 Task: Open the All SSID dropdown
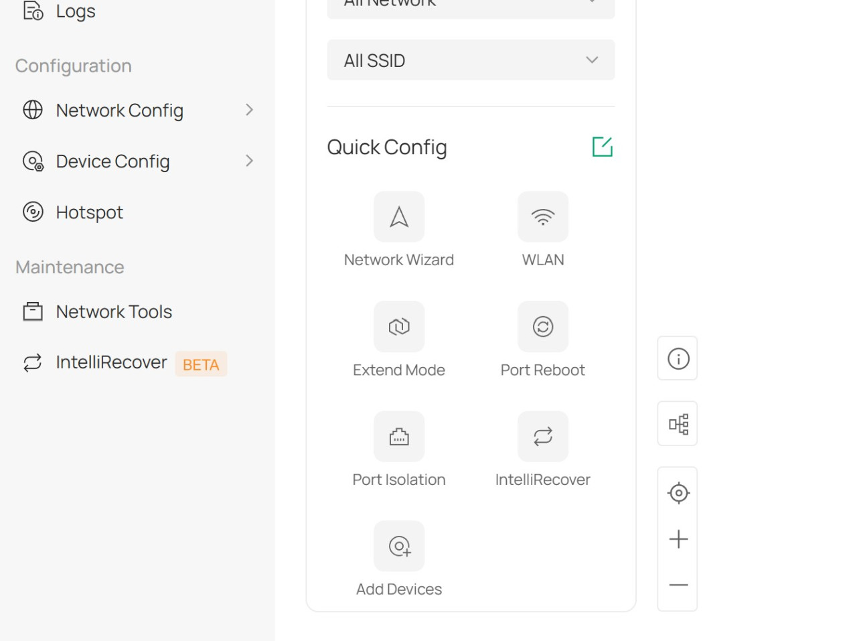point(471,60)
